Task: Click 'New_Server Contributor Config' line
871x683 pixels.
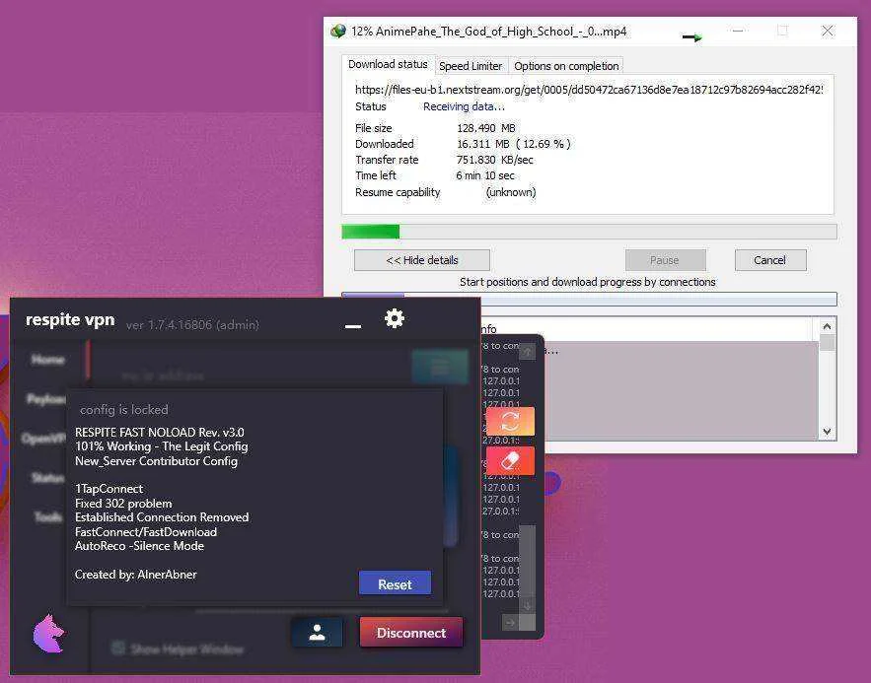Action: [x=156, y=461]
